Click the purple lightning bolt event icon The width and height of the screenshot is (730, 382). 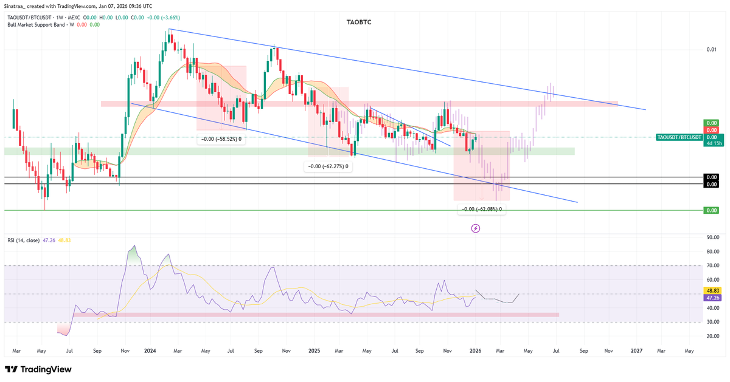(476, 228)
